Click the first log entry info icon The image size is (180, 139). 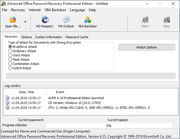[x=7, y=98]
